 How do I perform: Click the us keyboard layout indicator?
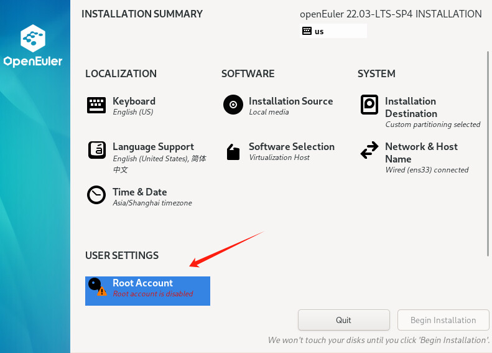(x=333, y=31)
